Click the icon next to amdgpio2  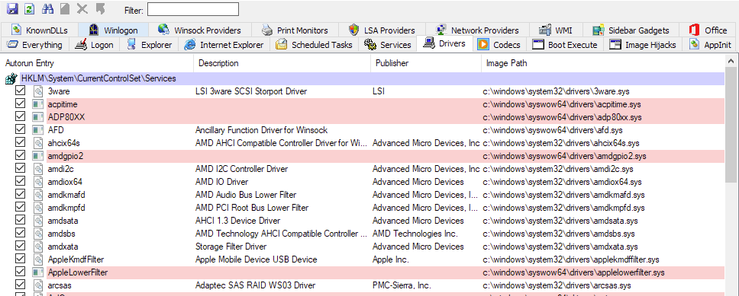pyautogui.click(x=37, y=156)
